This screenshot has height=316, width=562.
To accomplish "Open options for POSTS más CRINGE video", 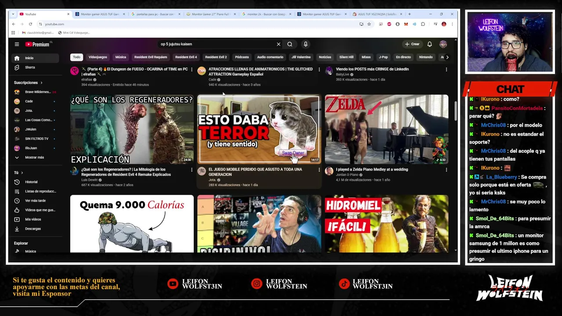I will 446,69.
